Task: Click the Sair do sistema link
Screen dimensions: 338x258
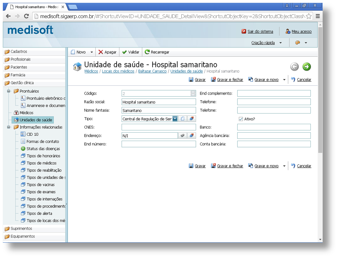Action: [260, 31]
